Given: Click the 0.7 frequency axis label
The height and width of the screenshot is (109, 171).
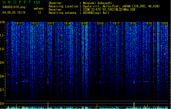Looking at the screenshot, I should coord(2,90).
